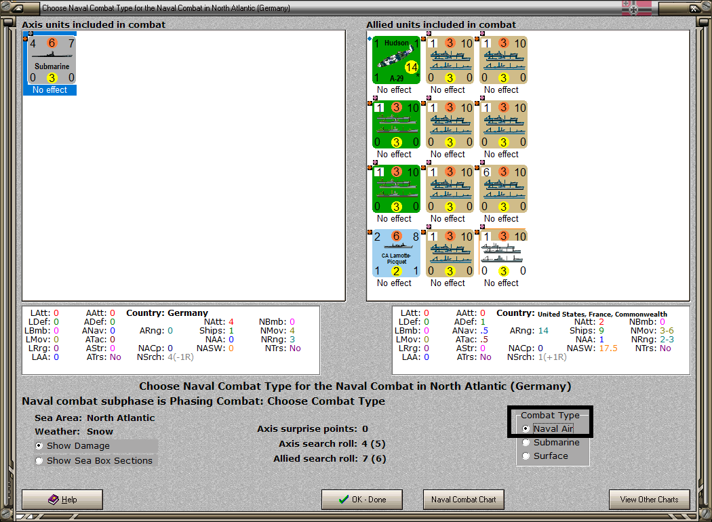The width and height of the screenshot is (712, 522).
Task: Click 'Axis search roll: 4 (5)' text
Action: click(x=332, y=443)
